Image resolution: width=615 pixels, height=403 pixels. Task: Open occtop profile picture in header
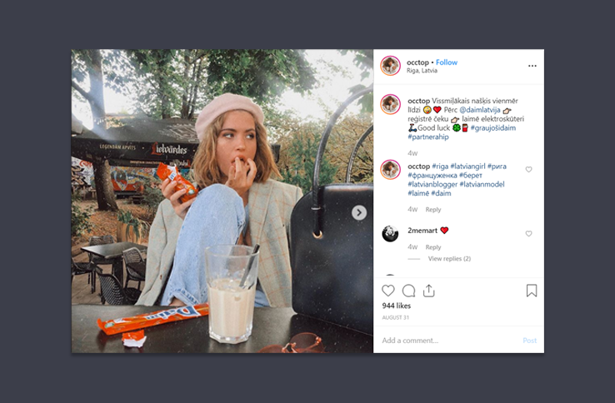click(390, 66)
